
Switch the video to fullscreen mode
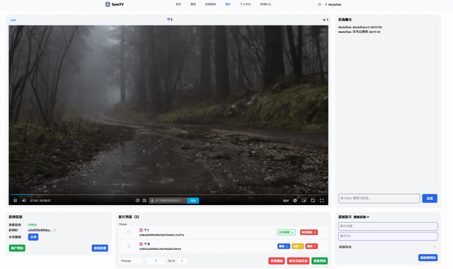click(x=322, y=200)
